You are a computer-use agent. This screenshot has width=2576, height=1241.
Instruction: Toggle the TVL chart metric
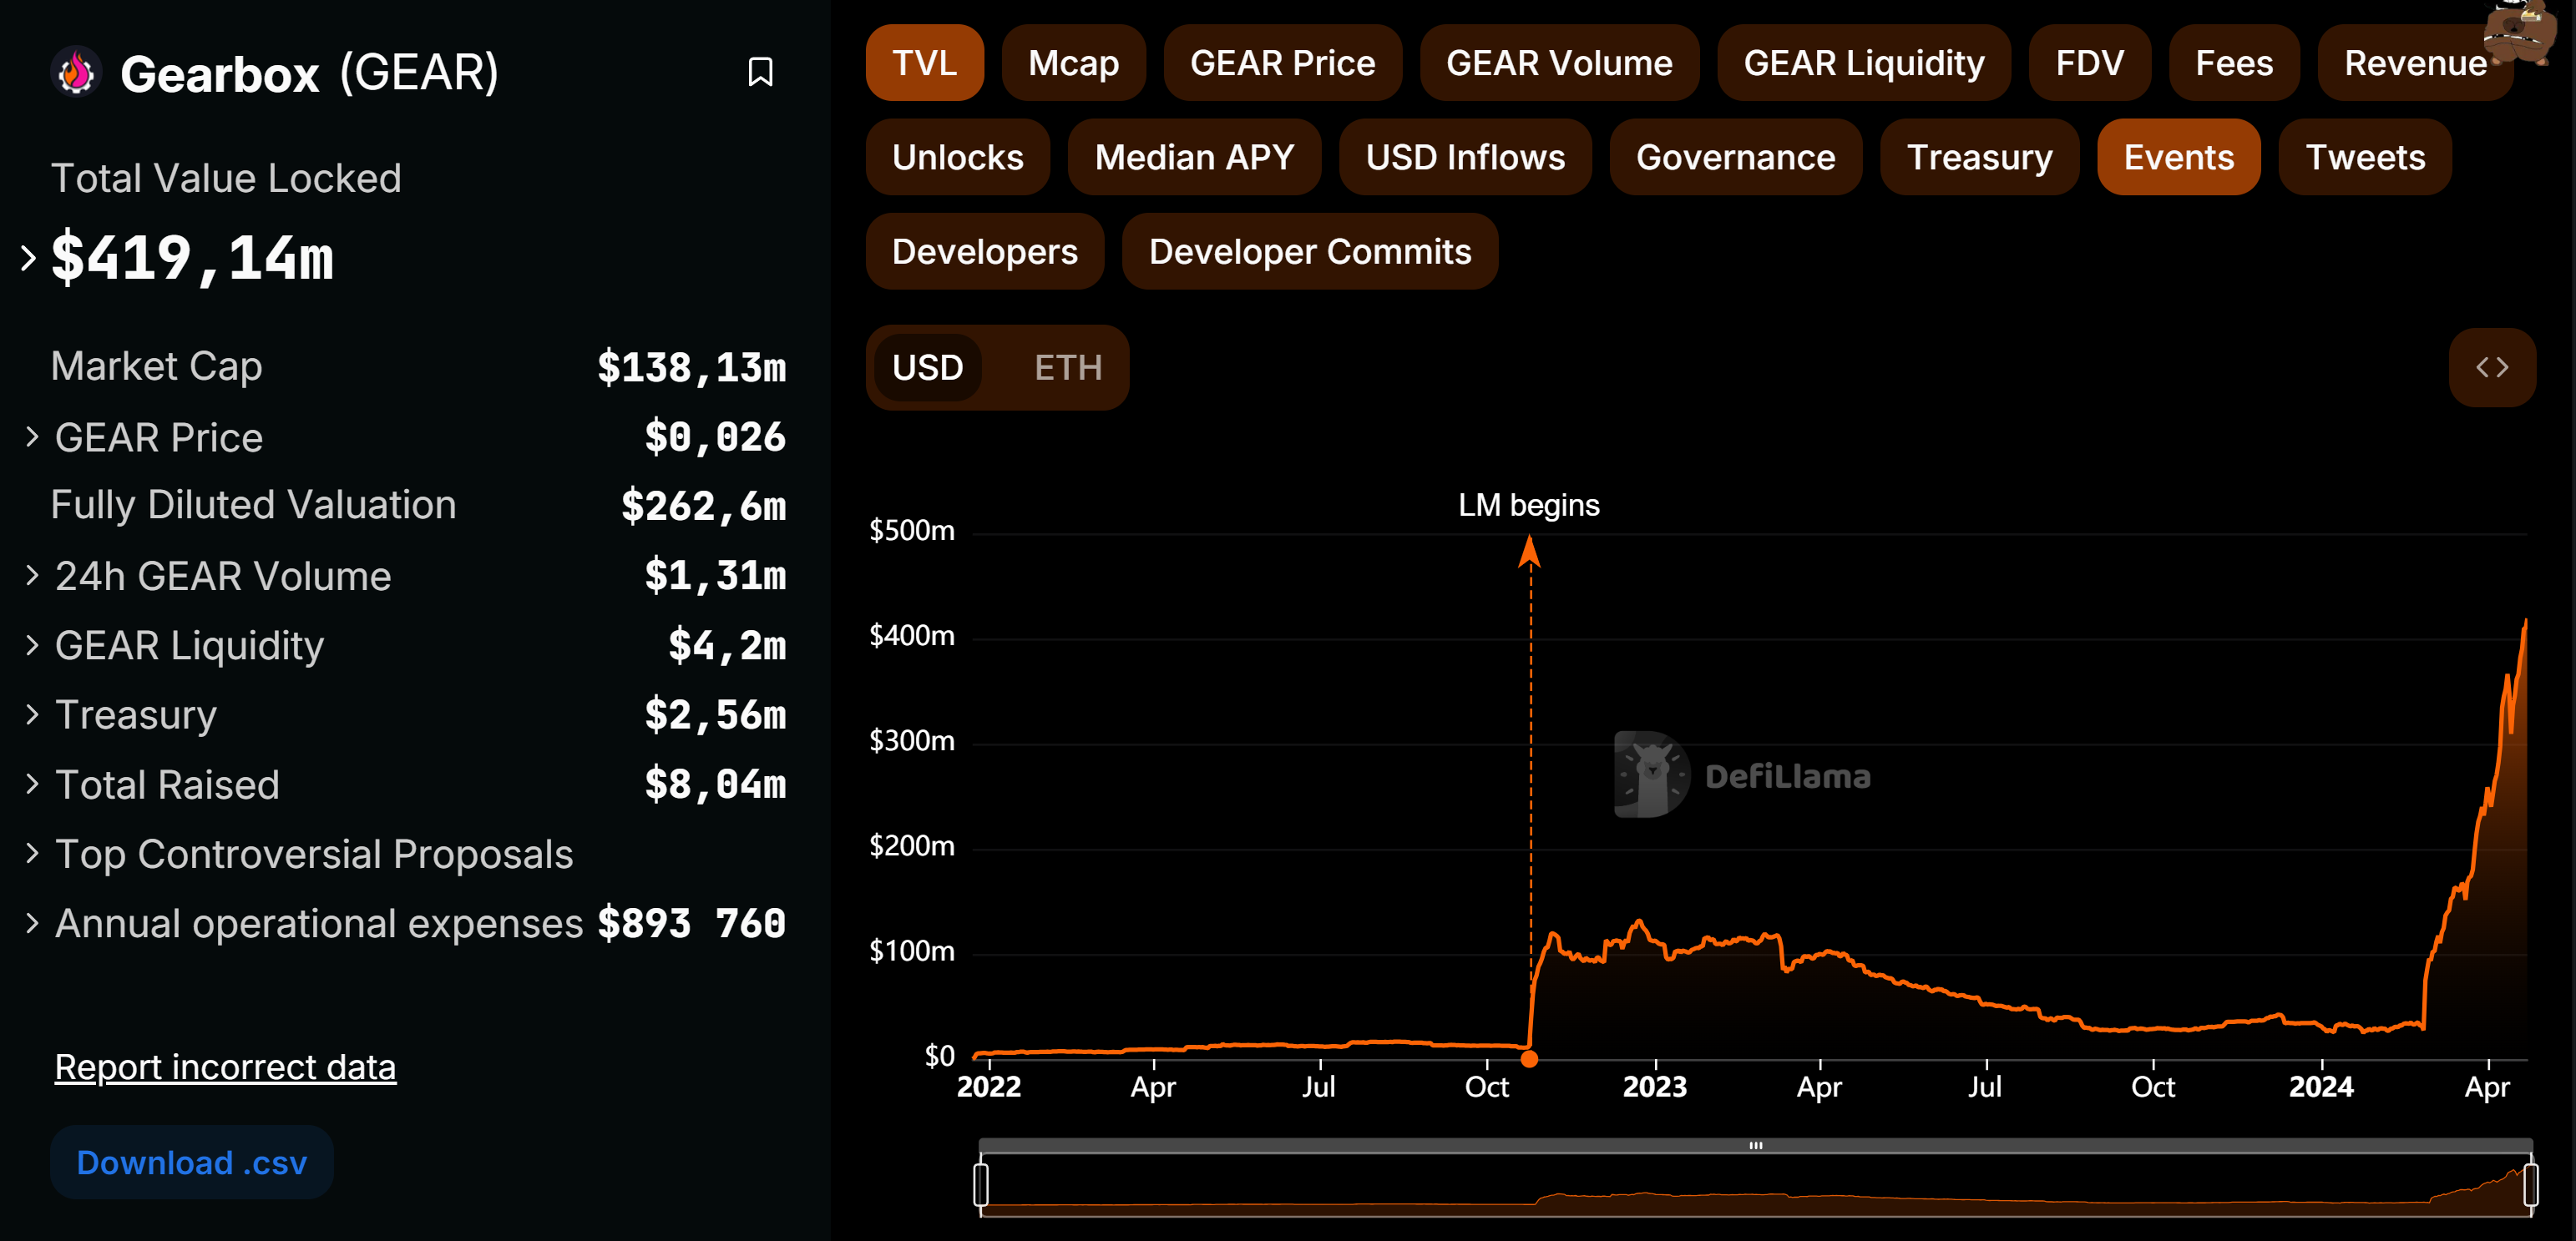[924, 63]
